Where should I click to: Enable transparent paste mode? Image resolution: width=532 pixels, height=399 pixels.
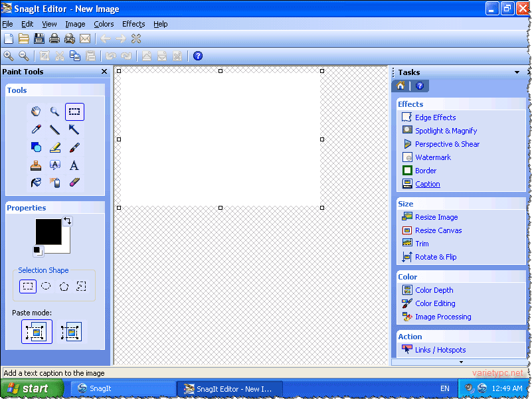[x=71, y=331]
